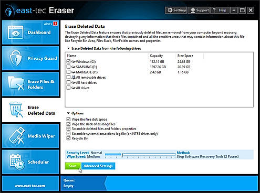Open the Media Wiper tab
The width and height of the screenshot is (260, 193).
[30, 136]
